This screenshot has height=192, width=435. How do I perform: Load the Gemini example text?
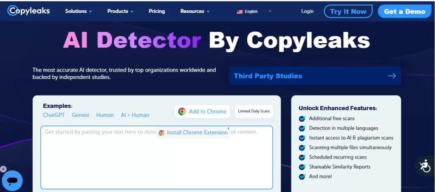pyautogui.click(x=80, y=115)
